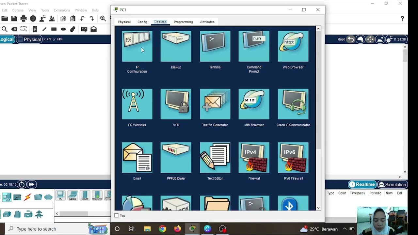Viewport: 418px width, 235px height.
Task: Click the Activity Wizard toolbar icon
Action: pyautogui.click(x=42, y=19)
